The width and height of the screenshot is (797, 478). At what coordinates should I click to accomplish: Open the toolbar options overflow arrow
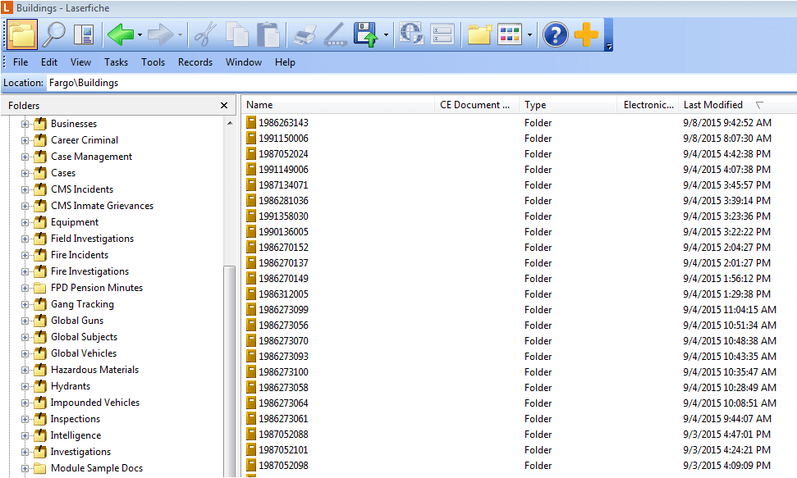pyautogui.click(x=609, y=47)
